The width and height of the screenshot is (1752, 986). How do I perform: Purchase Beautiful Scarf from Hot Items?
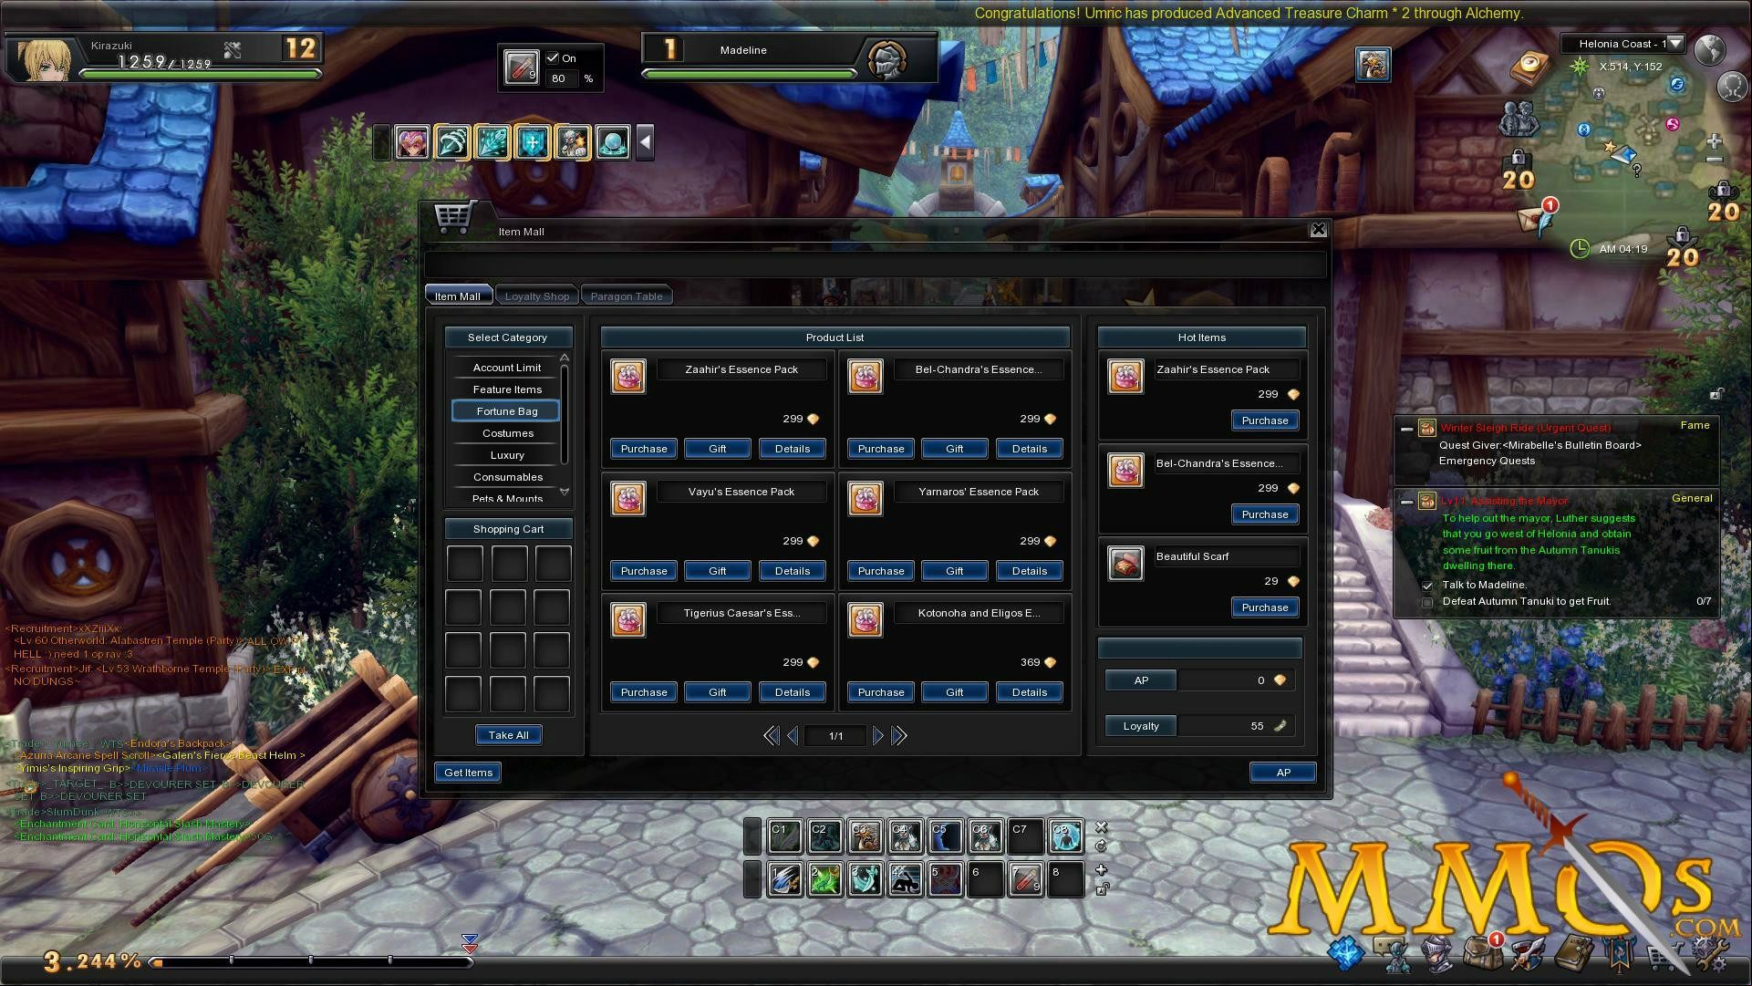[1264, 607]
